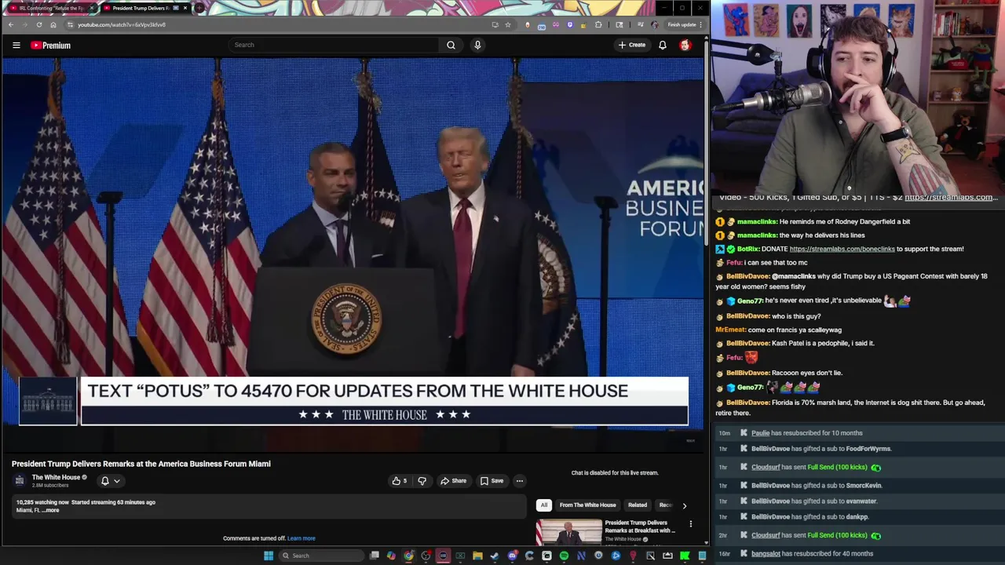The image size is (1005, 565).
Task: Select the From The White House chip
Action: click(587, 505)
